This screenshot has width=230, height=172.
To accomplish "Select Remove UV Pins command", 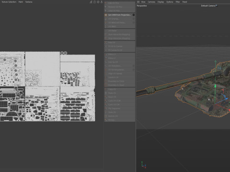I will point(120,7).
